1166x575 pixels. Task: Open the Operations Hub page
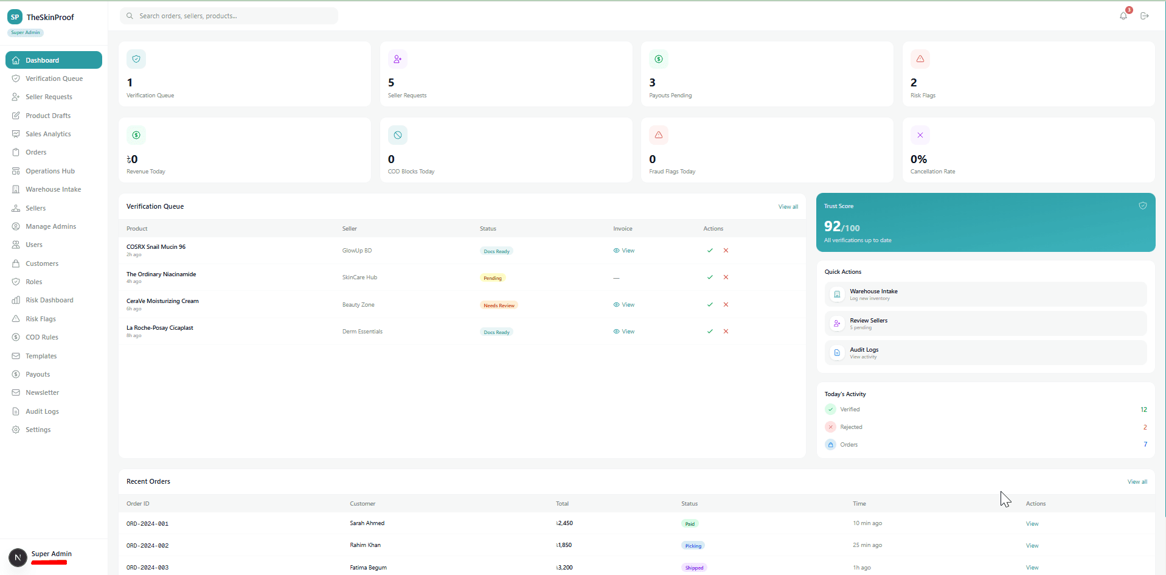click(49, 171)
